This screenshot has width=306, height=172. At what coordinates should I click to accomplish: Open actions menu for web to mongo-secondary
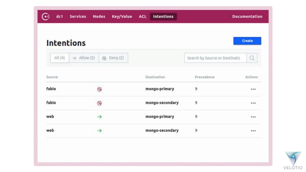tap(253, 131)
